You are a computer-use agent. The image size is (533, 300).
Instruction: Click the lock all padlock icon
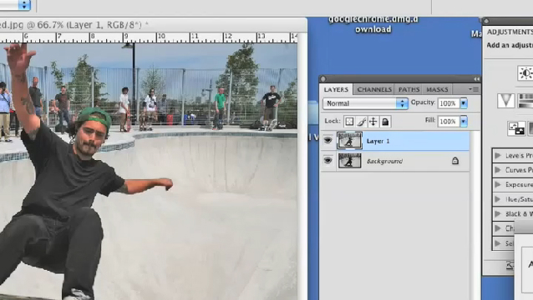click(385, 122)
